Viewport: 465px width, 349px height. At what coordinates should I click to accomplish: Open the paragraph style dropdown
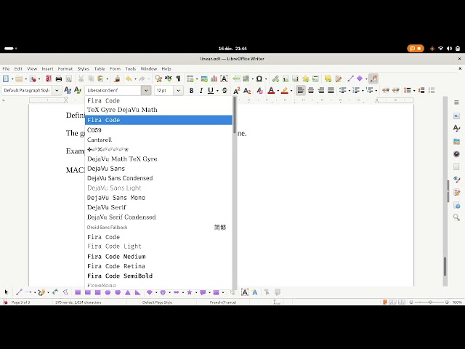pos(57,90)
